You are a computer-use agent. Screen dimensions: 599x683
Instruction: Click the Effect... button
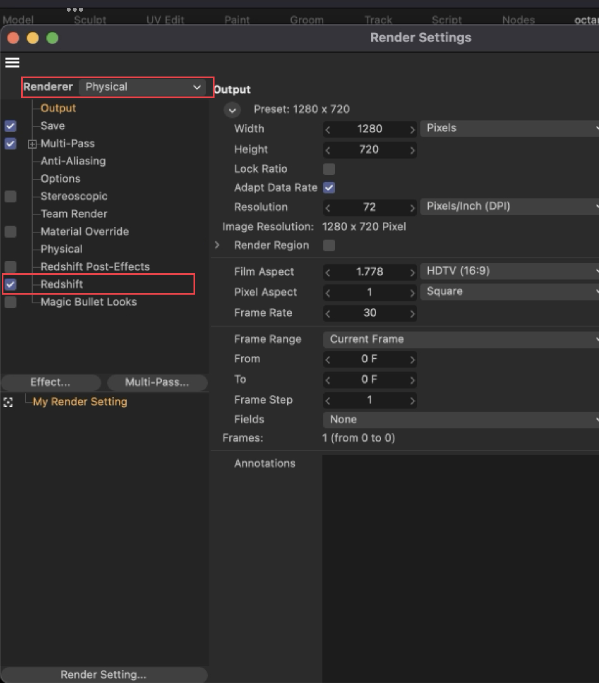(50, 382)
